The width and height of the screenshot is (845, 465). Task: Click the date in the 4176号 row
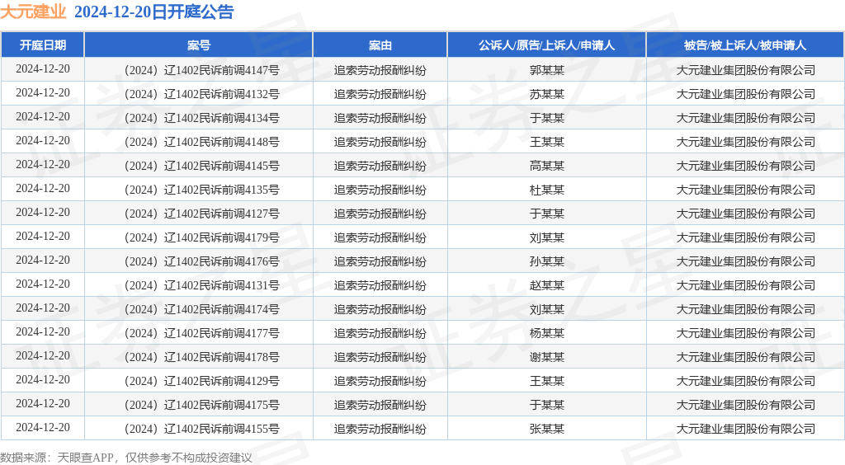[x=43, y=261]
